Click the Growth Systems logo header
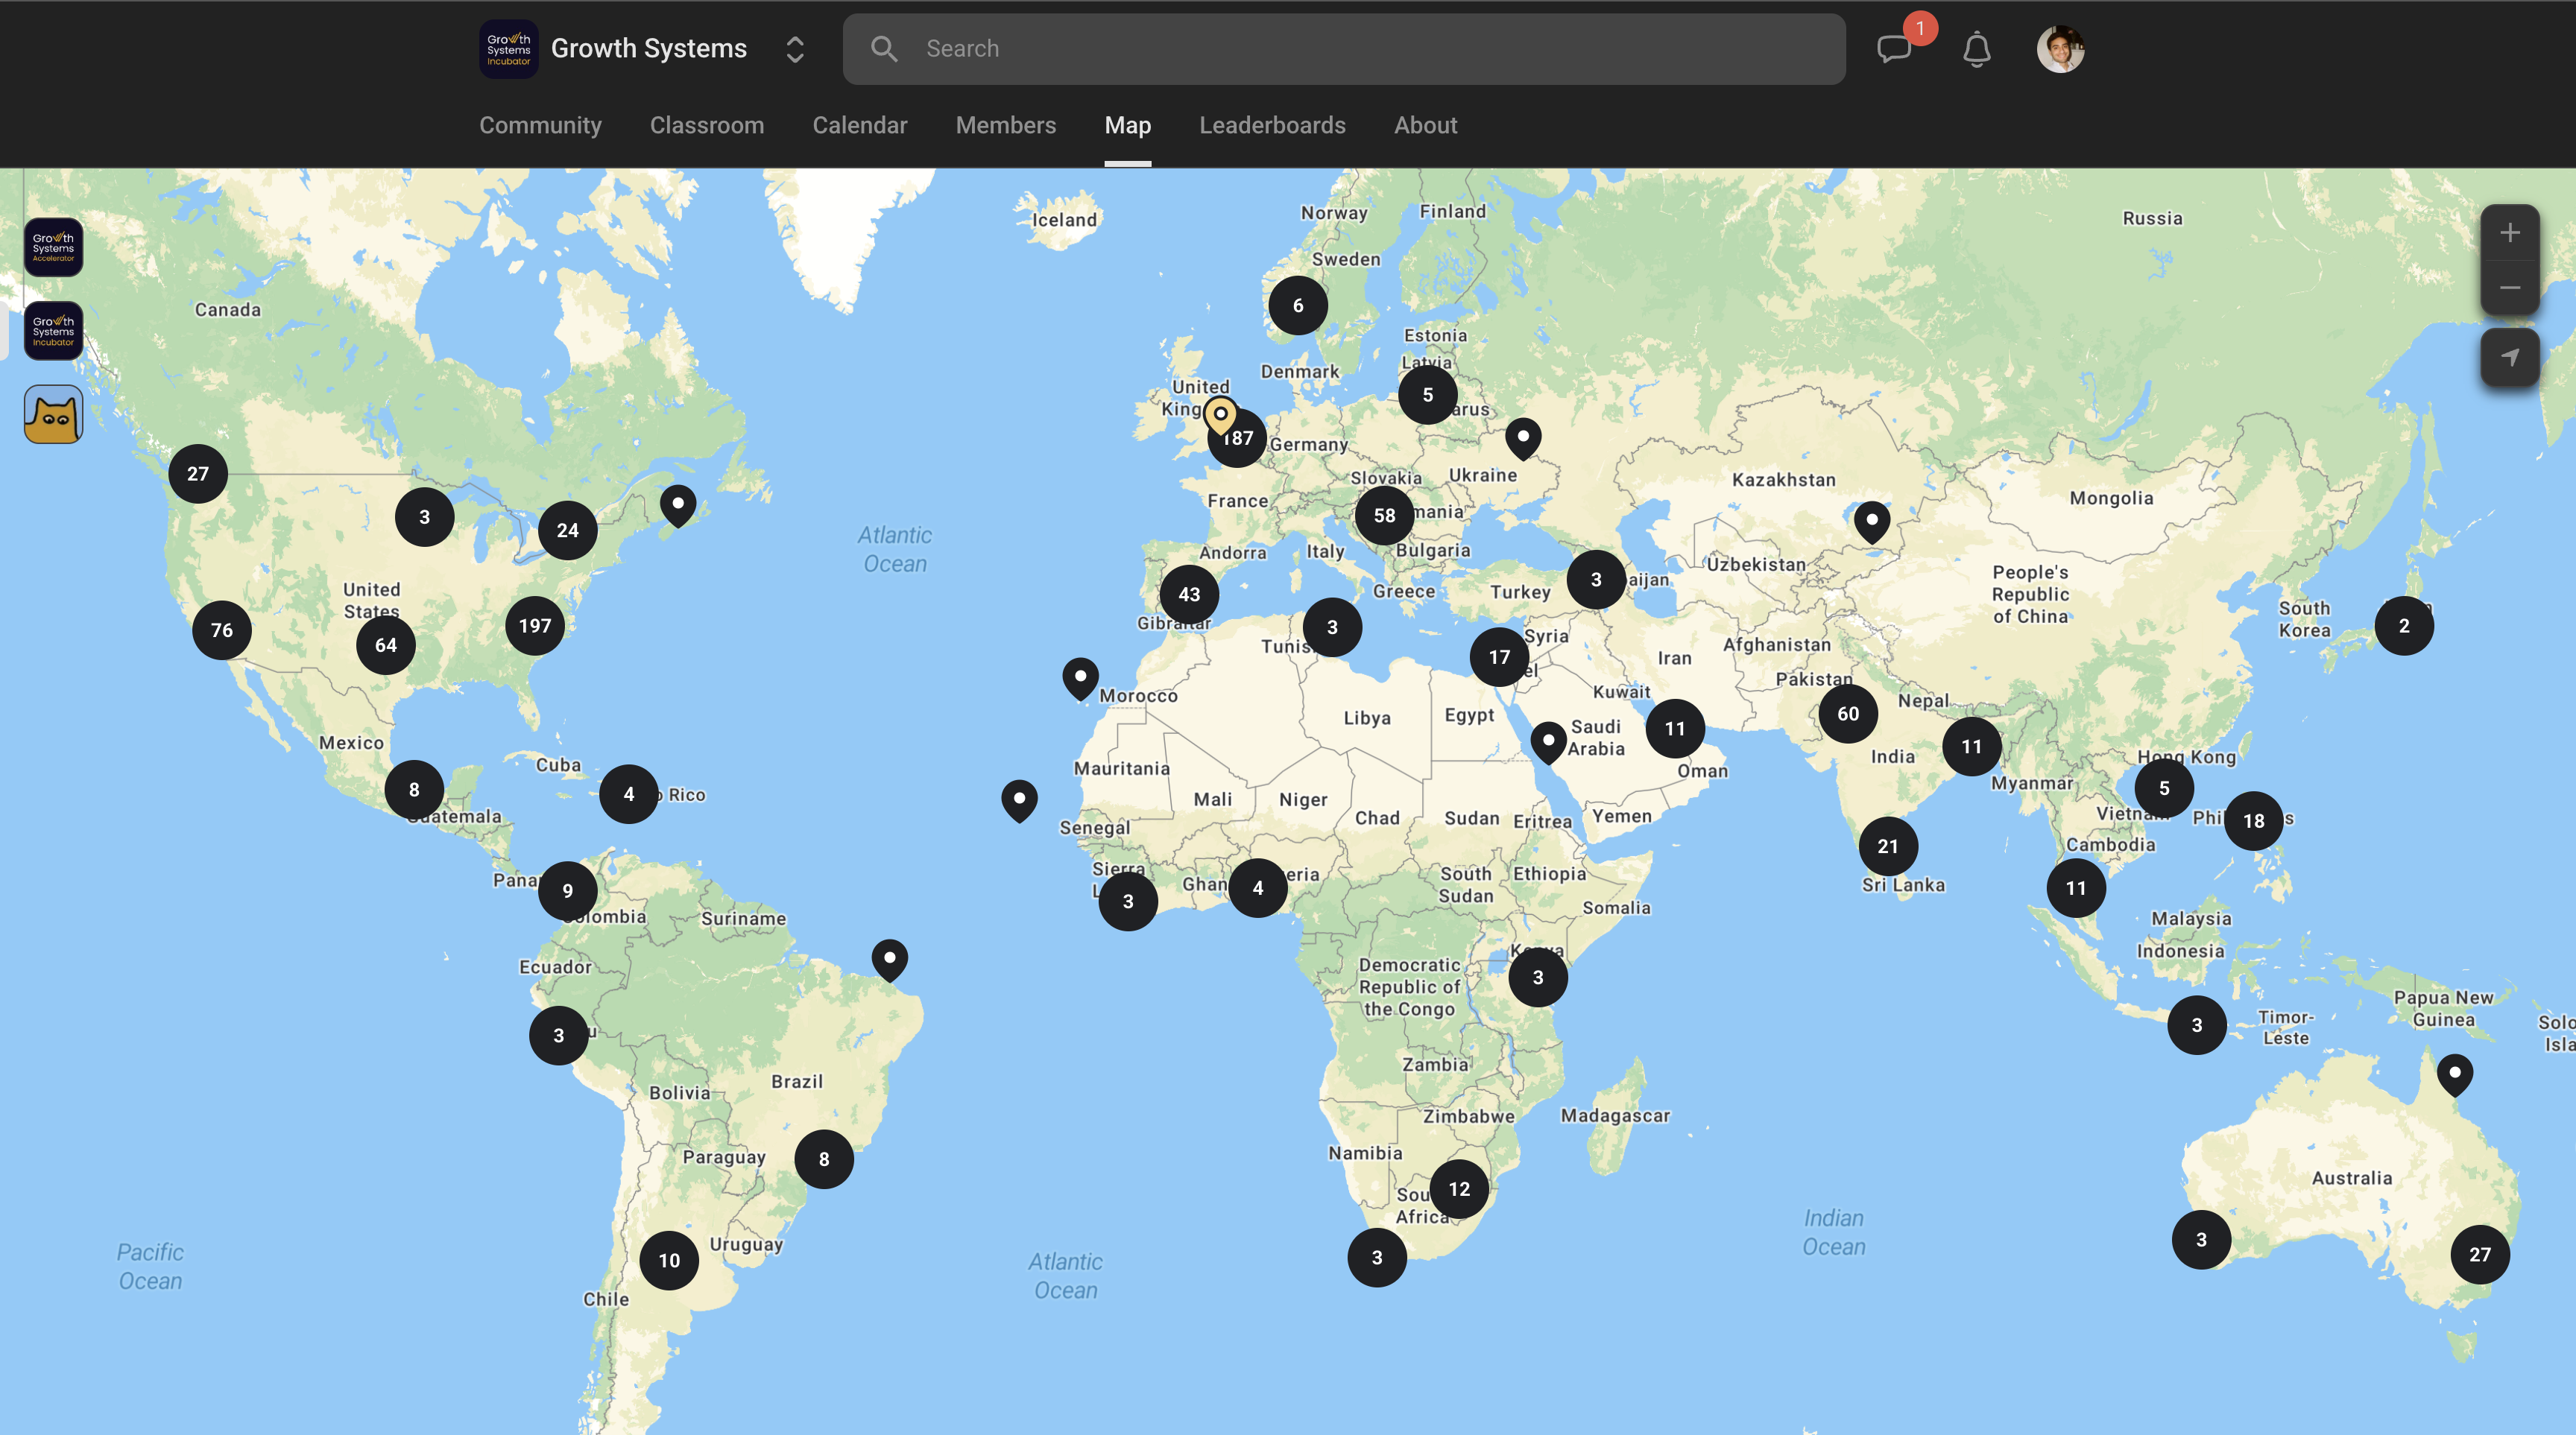The height and width of the screenshot is (1435, 2576). click(x=509, y=49)
